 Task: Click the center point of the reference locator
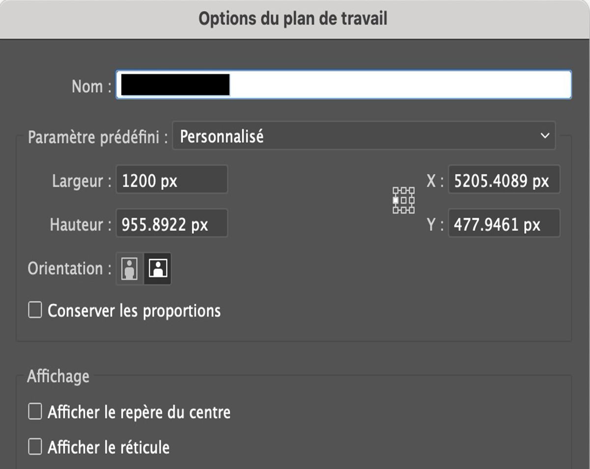pos(403,200)
